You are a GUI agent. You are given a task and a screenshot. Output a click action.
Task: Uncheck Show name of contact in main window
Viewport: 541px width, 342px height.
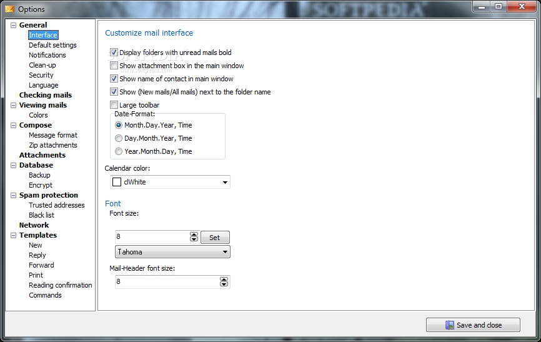tap(114, 79)
